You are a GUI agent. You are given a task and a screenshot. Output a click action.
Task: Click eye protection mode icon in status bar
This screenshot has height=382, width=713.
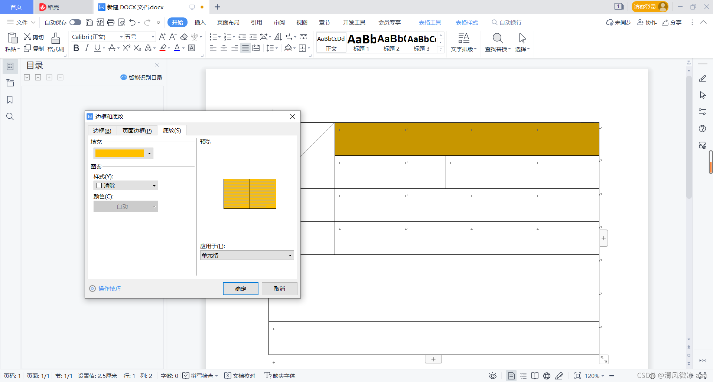pos(492,376)
